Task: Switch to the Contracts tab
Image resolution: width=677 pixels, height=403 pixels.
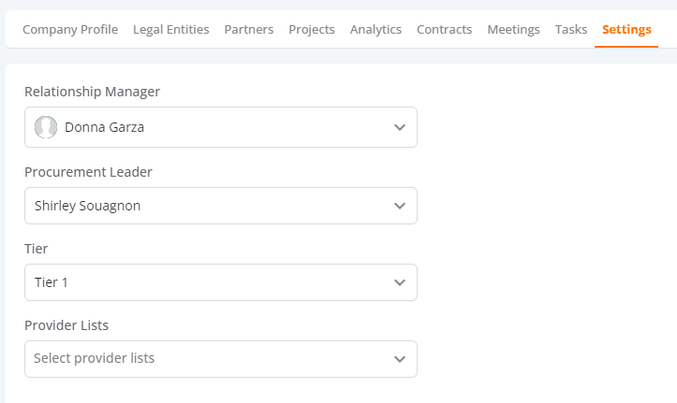Action: point(444,29)
